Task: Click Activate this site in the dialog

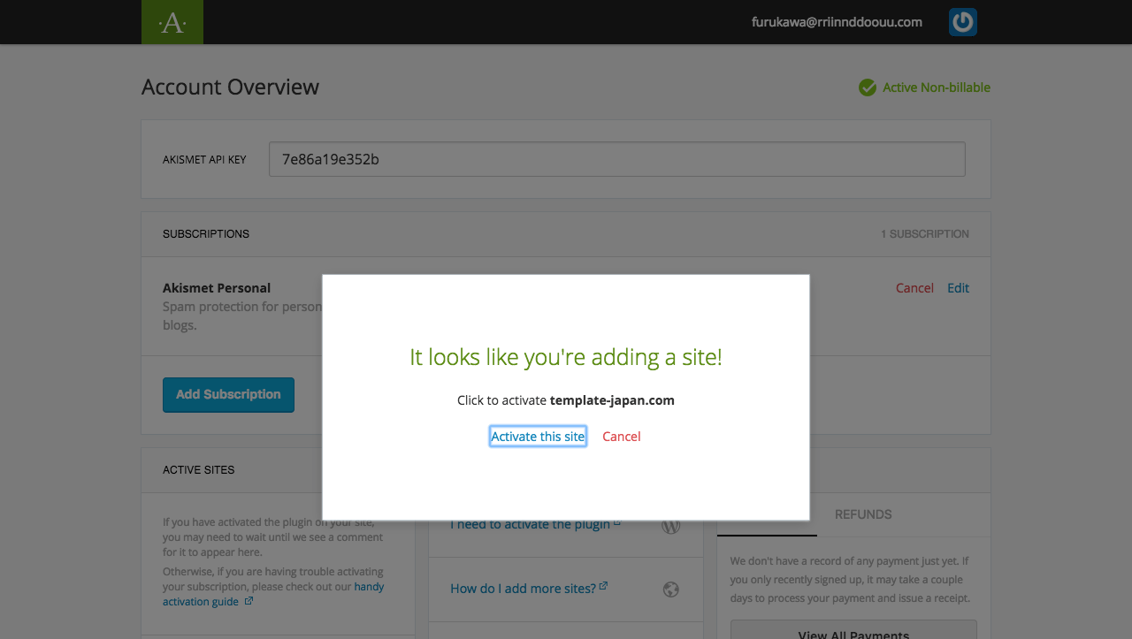Action: (538, 437)
